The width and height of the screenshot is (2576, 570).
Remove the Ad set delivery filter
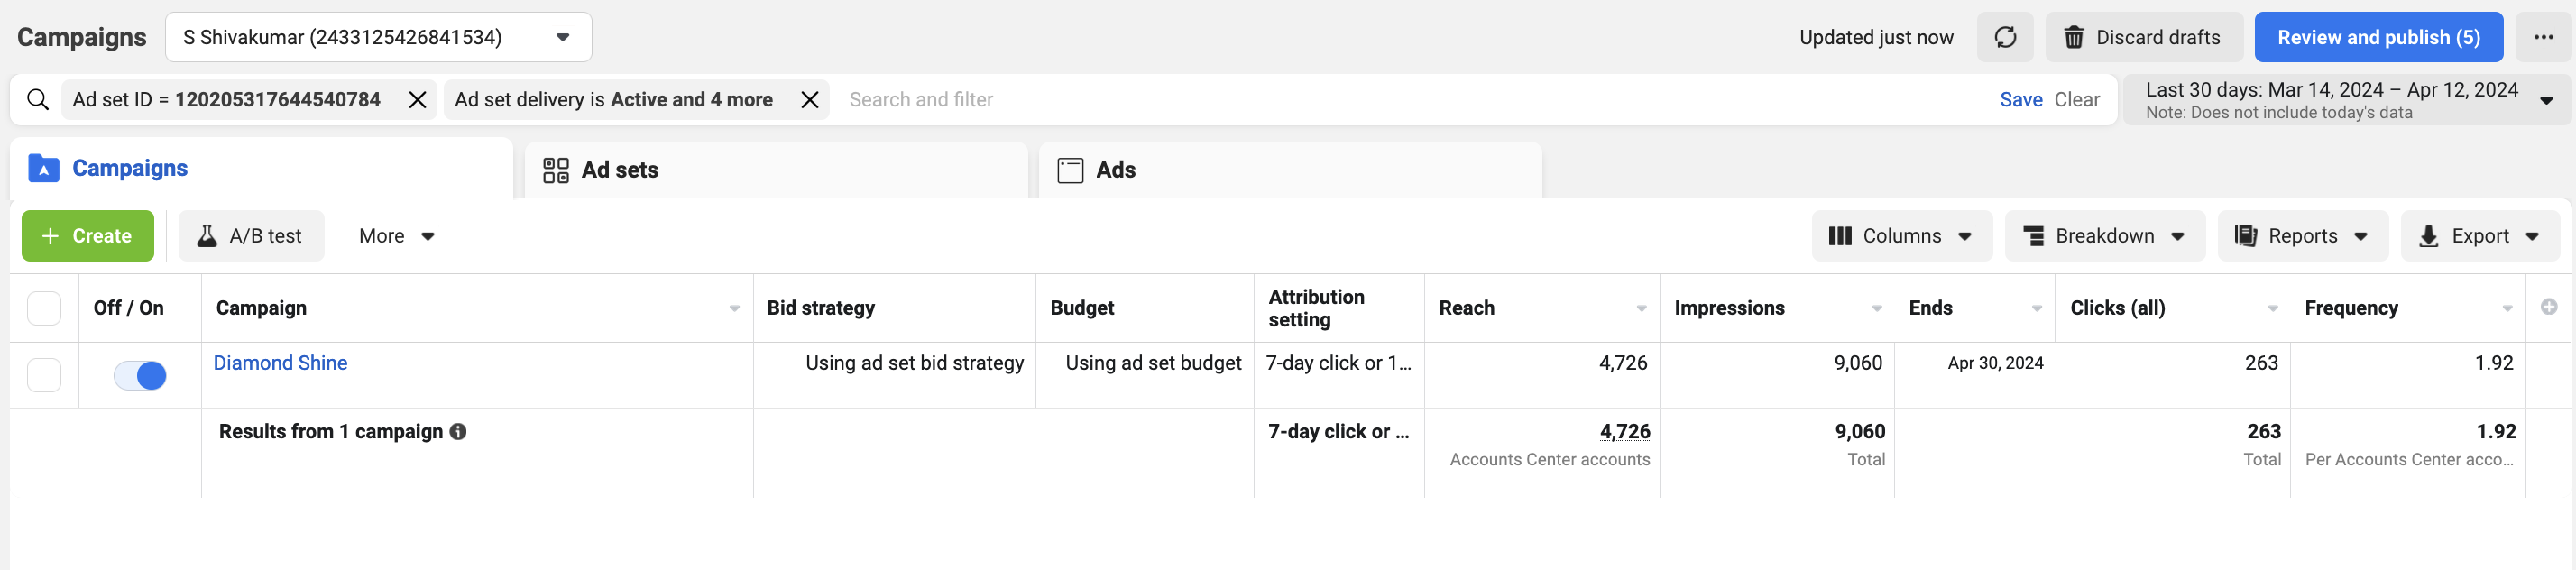point(810,99)
